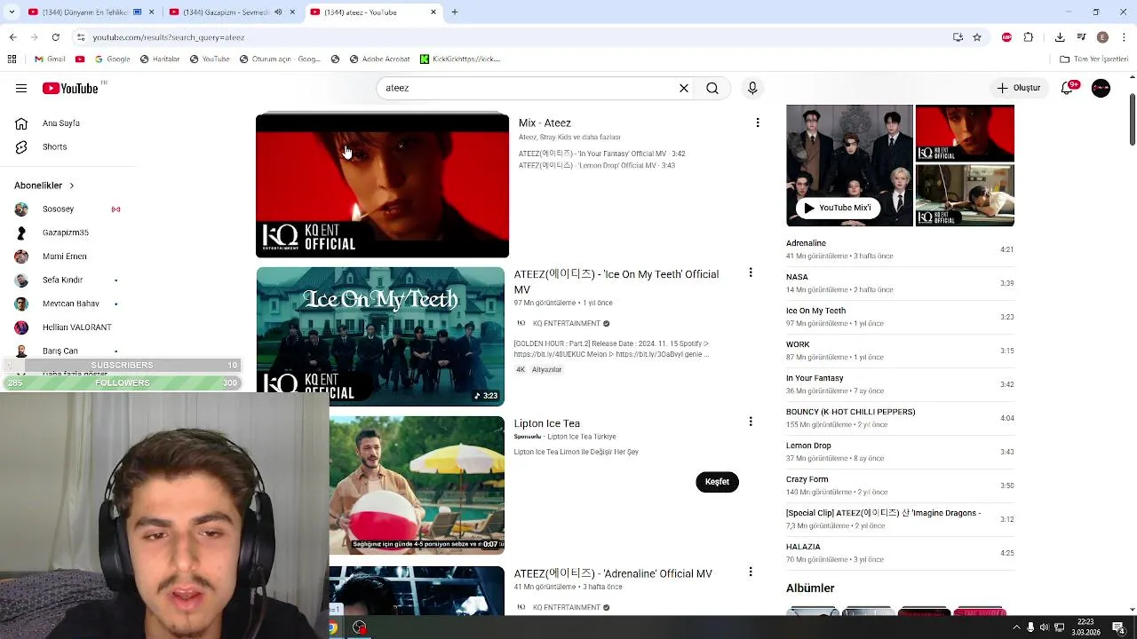
Task: Start voice search with microphone icon
Action: click(x=752, y=88)
